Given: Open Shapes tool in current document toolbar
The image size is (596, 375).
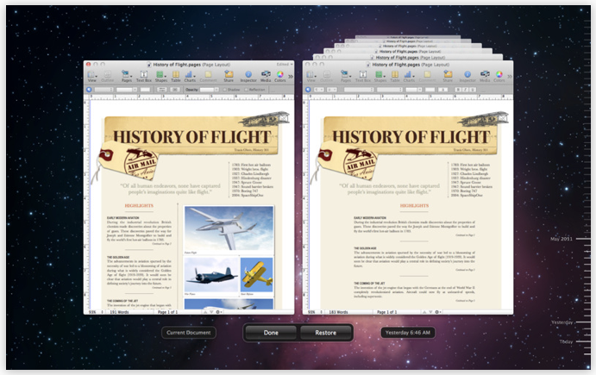Looking at the screenshot, I should (x=160, y=76).
